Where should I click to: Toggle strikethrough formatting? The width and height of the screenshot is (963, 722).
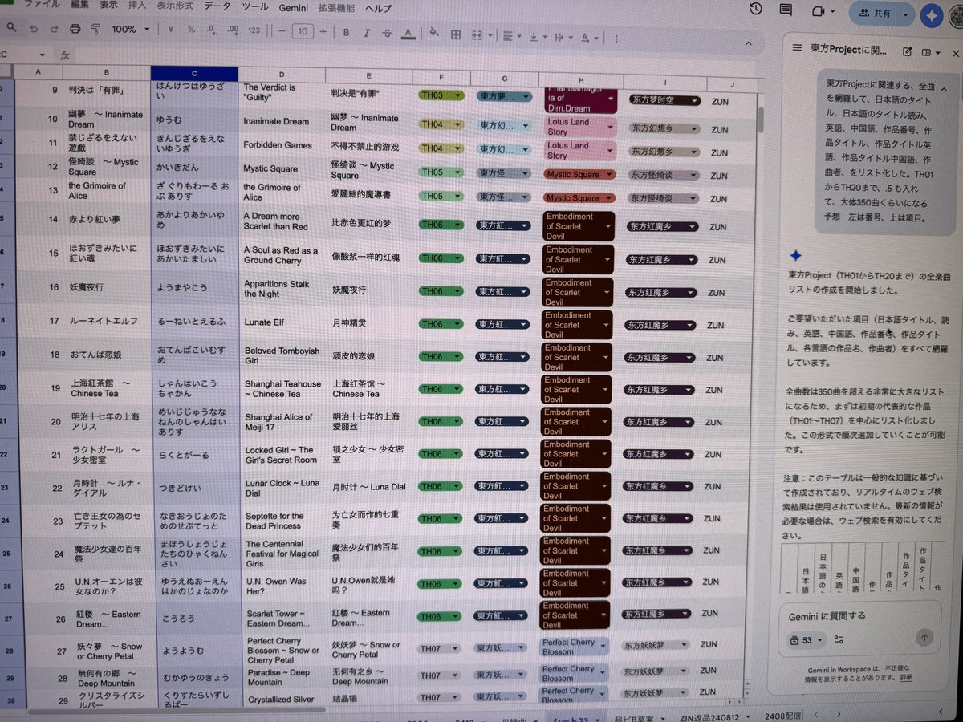point(388,33)
